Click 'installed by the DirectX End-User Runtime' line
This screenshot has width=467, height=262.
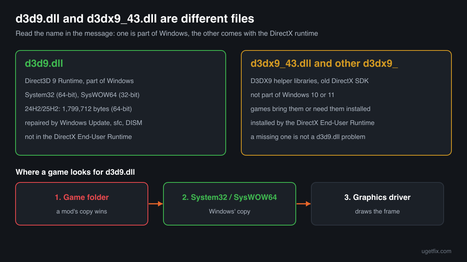click(x=313, y=123)
